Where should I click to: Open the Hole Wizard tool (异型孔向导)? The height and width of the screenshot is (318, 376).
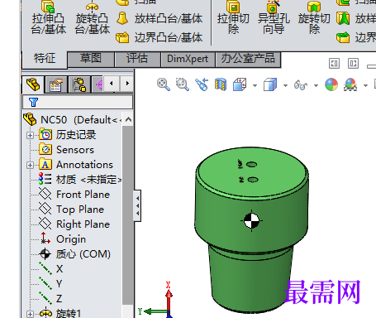pos(274,17)
